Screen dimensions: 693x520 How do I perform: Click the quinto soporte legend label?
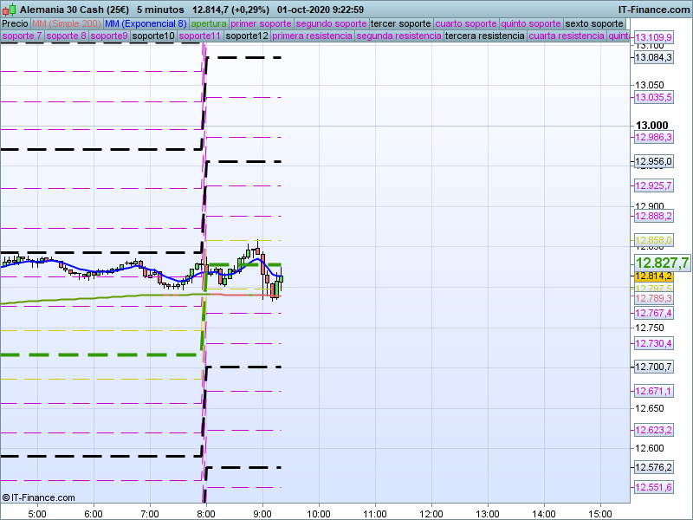pyautogui.click(x=531, y=24)
